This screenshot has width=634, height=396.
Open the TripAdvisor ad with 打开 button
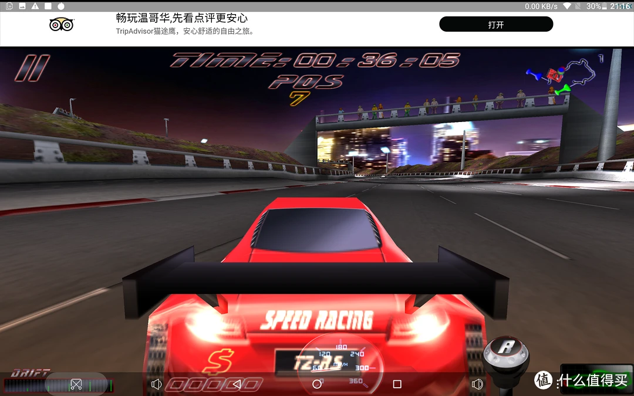click(x=495, y=24)
